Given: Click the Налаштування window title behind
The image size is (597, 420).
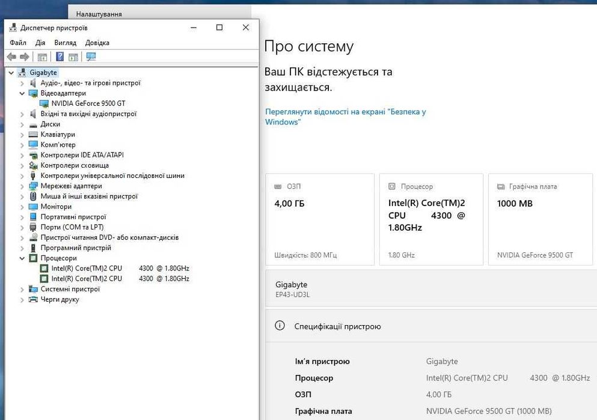Looking at the screenshot, I should (x=99, y=14).
